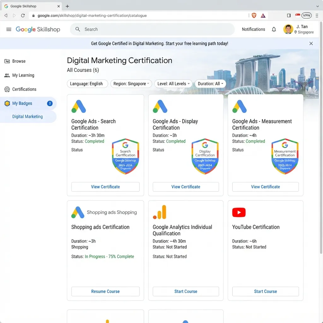The width and height of the screenshot is (323, 323).
Task: Click the Google Analytics bar chart icon
Action: pos(159,212)
